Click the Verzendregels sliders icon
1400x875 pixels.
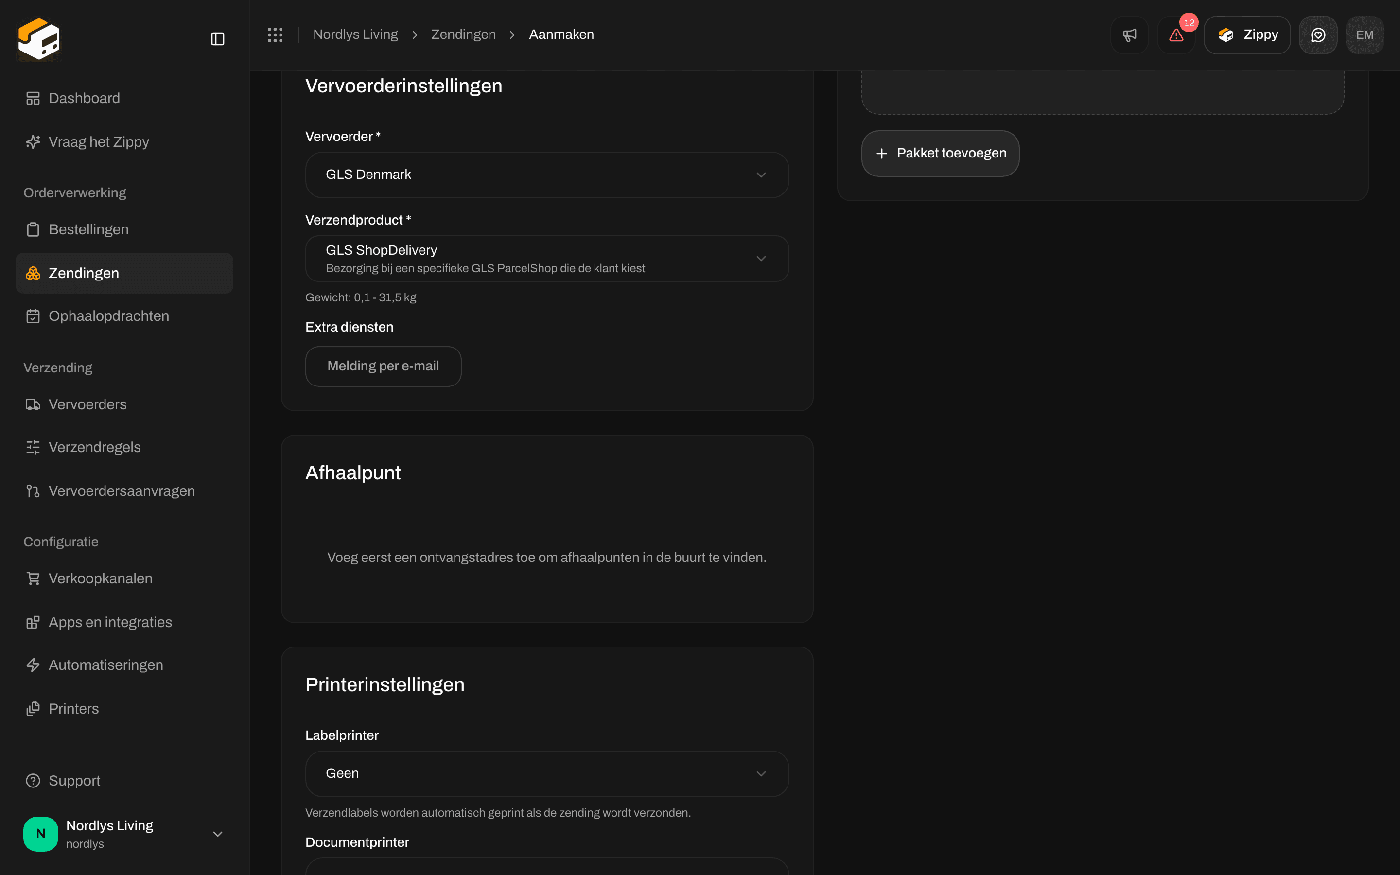pos(33,447)
